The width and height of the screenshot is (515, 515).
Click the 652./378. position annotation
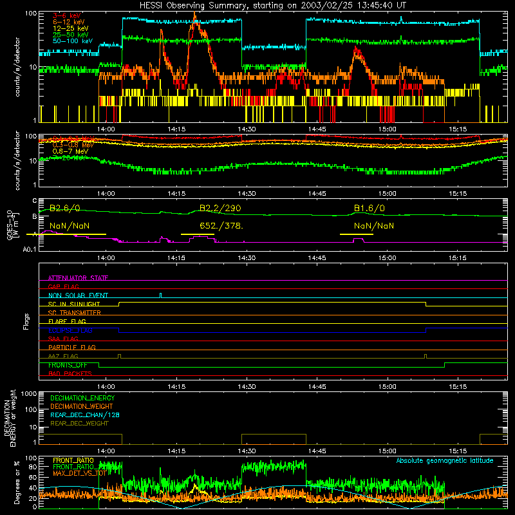[x=221, y=226]
